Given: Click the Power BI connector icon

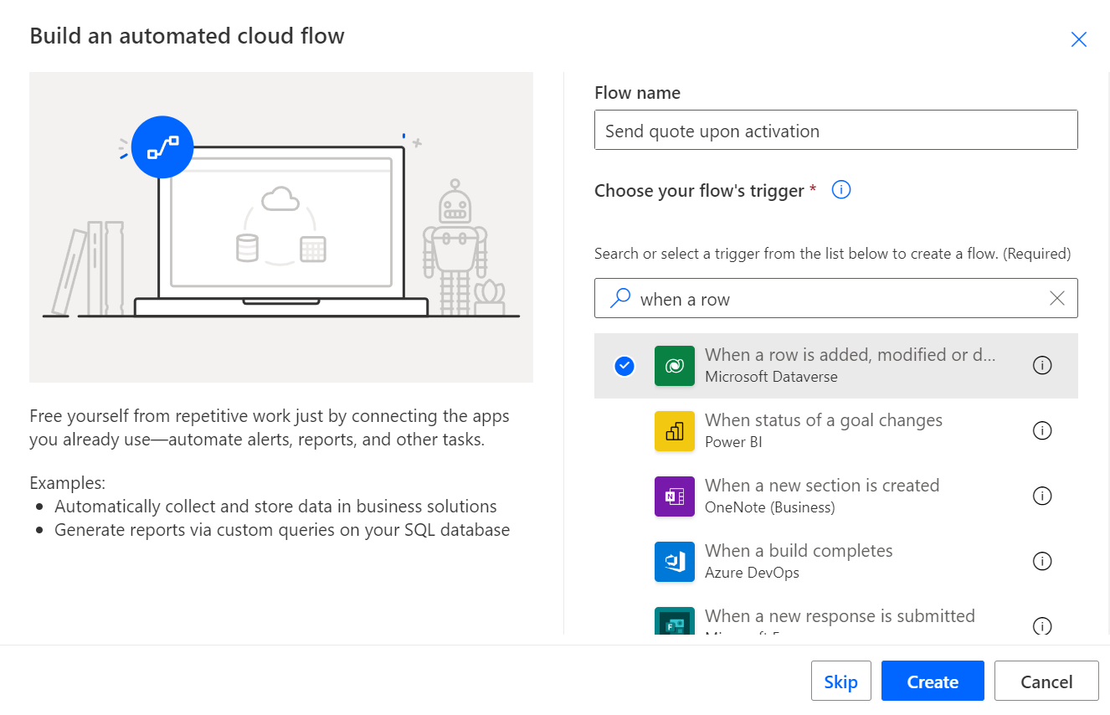Looking at the screenshot, I should (675, 431).
